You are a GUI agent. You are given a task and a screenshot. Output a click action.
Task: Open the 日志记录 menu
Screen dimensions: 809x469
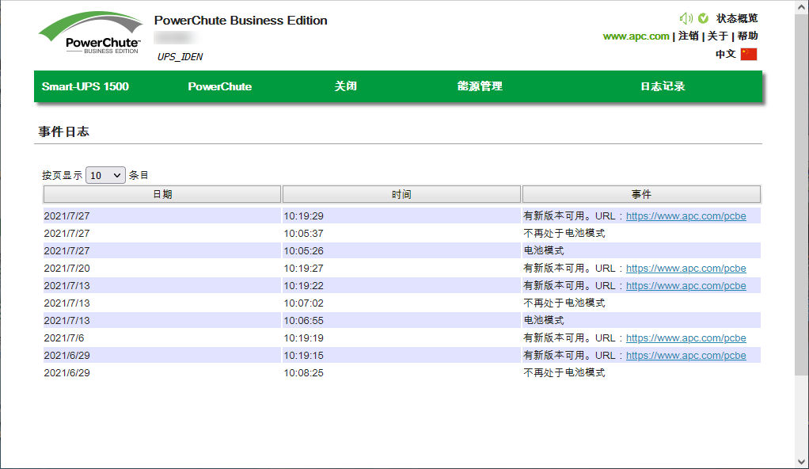pyautogui.click(x=663, y=86)
